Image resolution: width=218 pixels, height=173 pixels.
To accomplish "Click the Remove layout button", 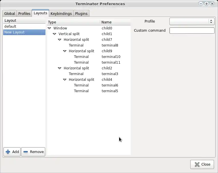I will coord(33,152).
